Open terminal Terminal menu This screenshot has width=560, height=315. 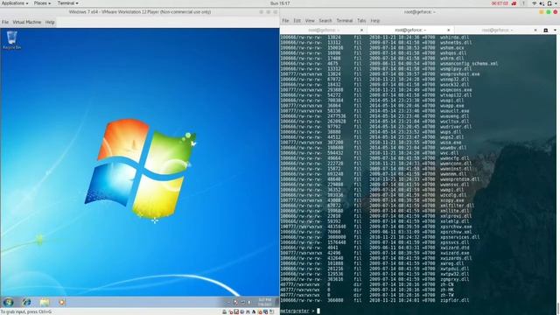point(345,21)
